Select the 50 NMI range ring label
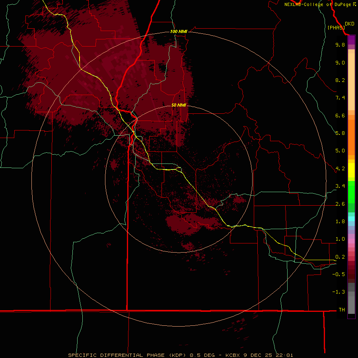This screenshot has height=358, width=358. [179, 105]
